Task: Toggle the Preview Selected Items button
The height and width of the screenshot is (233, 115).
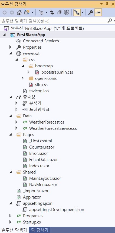Action: tap(98, 13)
